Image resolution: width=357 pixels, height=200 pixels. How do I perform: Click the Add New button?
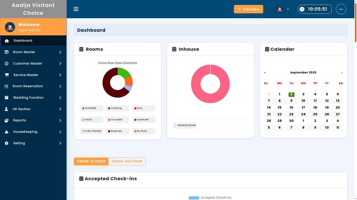[x=248, y=9]
